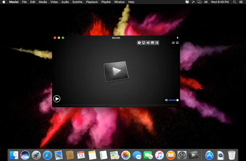Open the Subtitle menu
Screen dimensions: 246x161
(x=77, y=2)
